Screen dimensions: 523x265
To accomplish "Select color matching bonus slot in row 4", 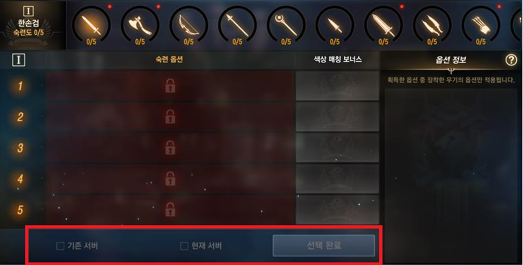I will tap(337, 179).
